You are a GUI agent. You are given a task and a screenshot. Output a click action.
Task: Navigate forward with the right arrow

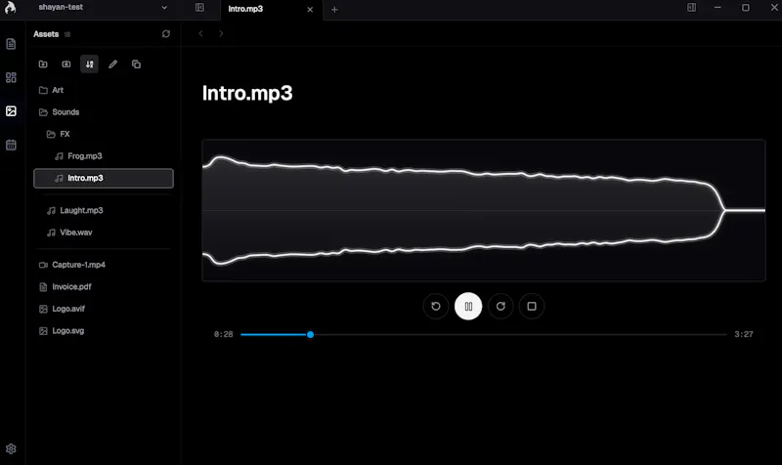click(221, 33)
